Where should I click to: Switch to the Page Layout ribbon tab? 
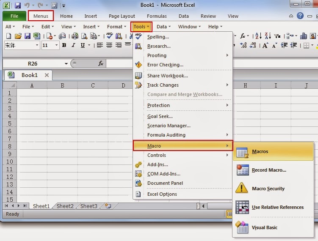click(122, 16)
